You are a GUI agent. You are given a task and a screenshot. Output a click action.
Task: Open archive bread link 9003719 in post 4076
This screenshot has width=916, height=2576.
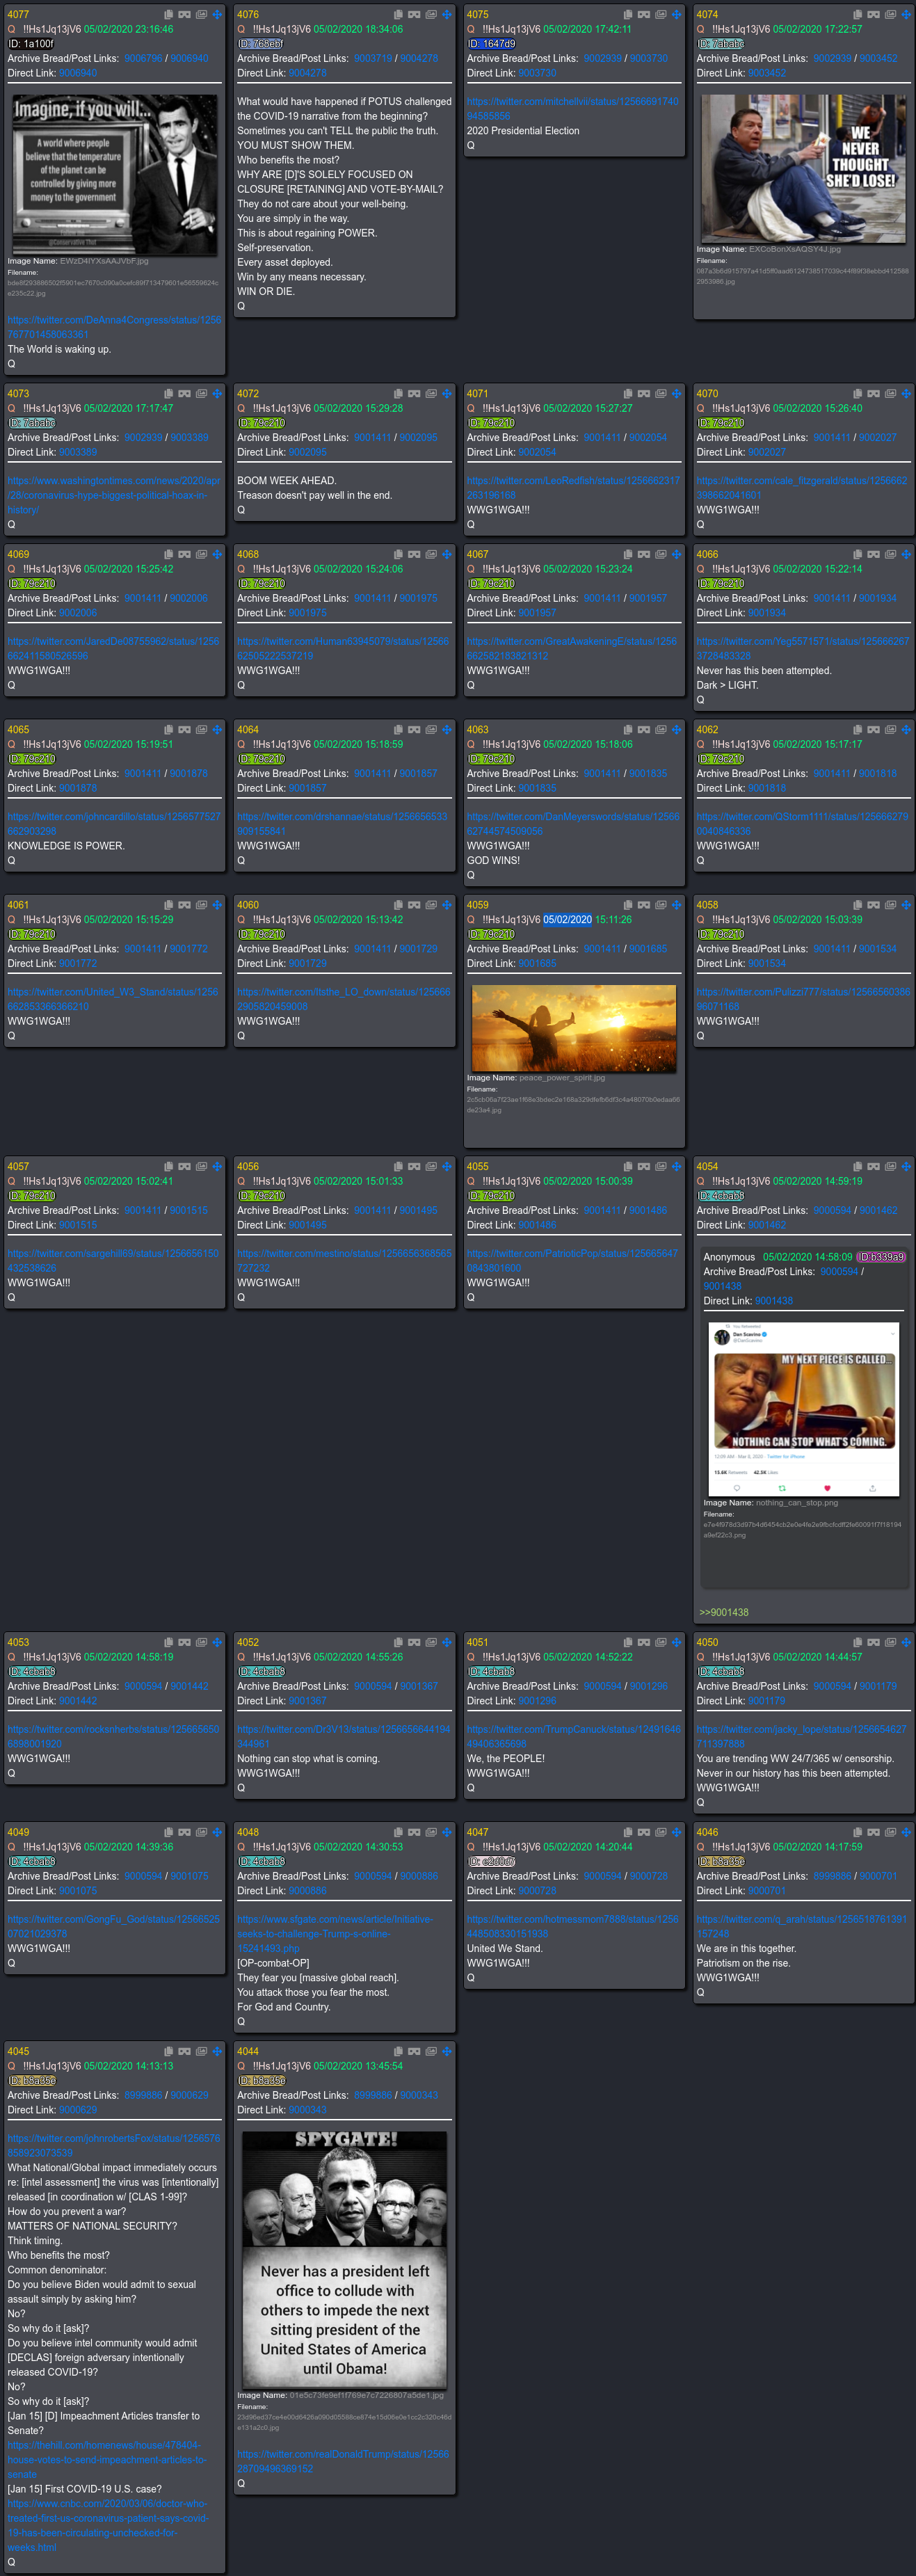click(x=373, y=59)
